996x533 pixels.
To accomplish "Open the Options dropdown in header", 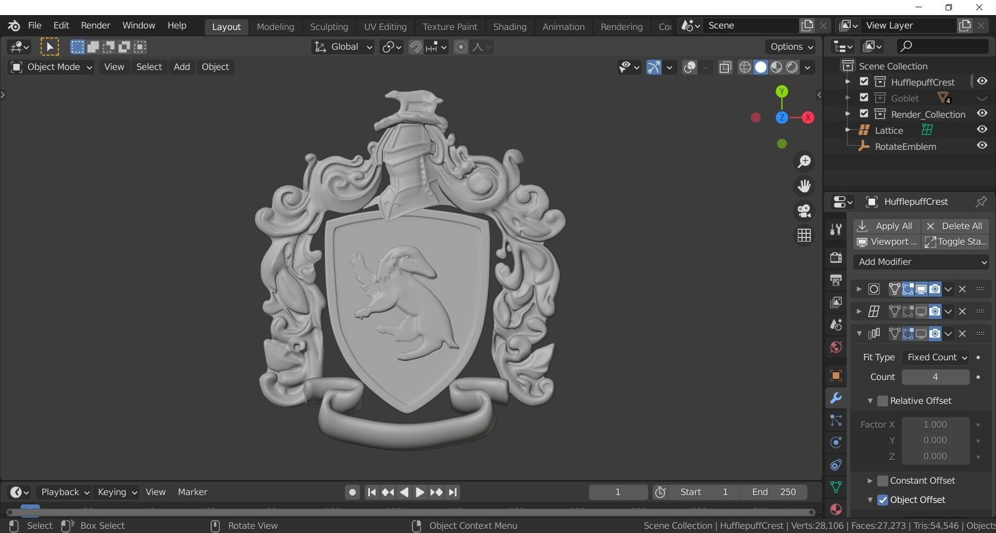I will [x=791, y=47].
